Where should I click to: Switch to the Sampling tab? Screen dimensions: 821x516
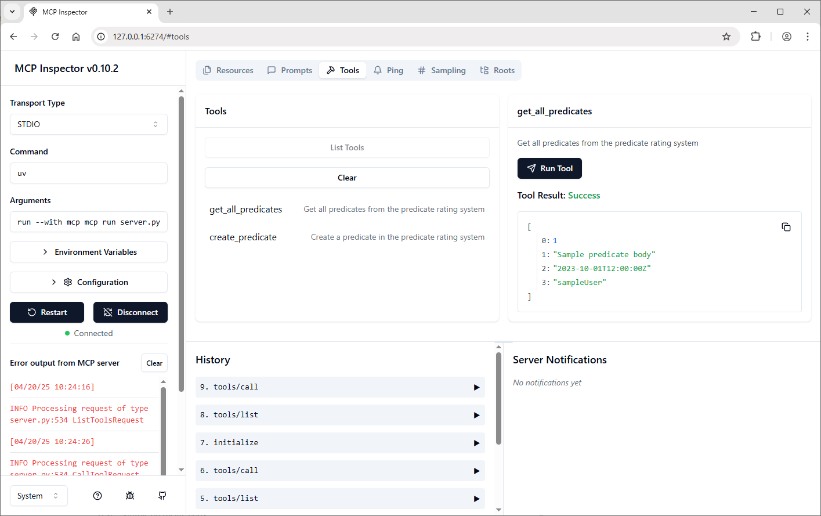click(x=442, y=70)
